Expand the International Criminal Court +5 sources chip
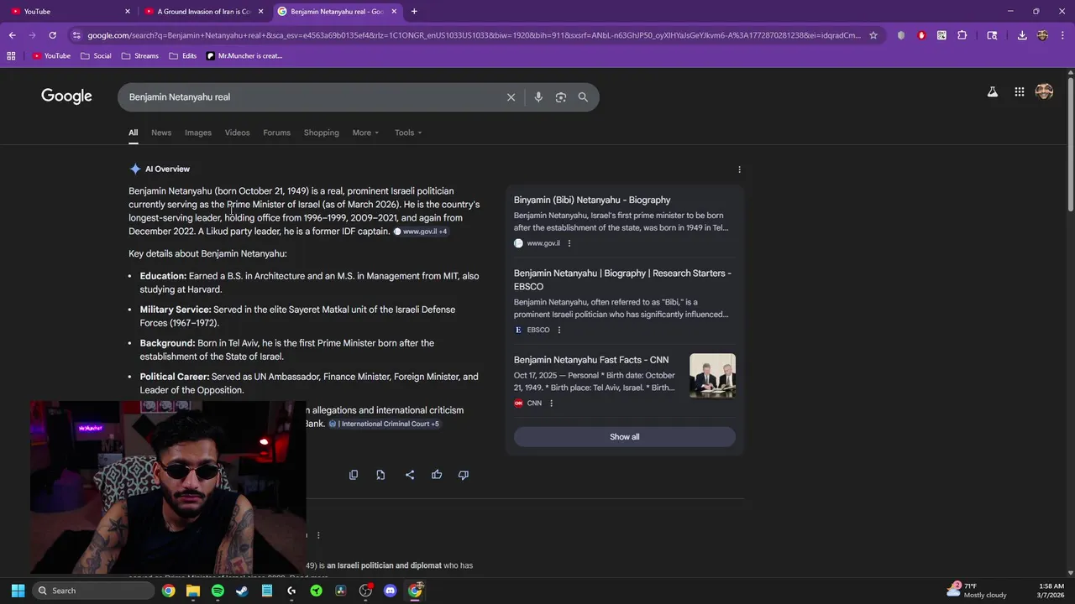This screenshot has height=604, width=1075. pyautogui.click(x=385, y=424)
